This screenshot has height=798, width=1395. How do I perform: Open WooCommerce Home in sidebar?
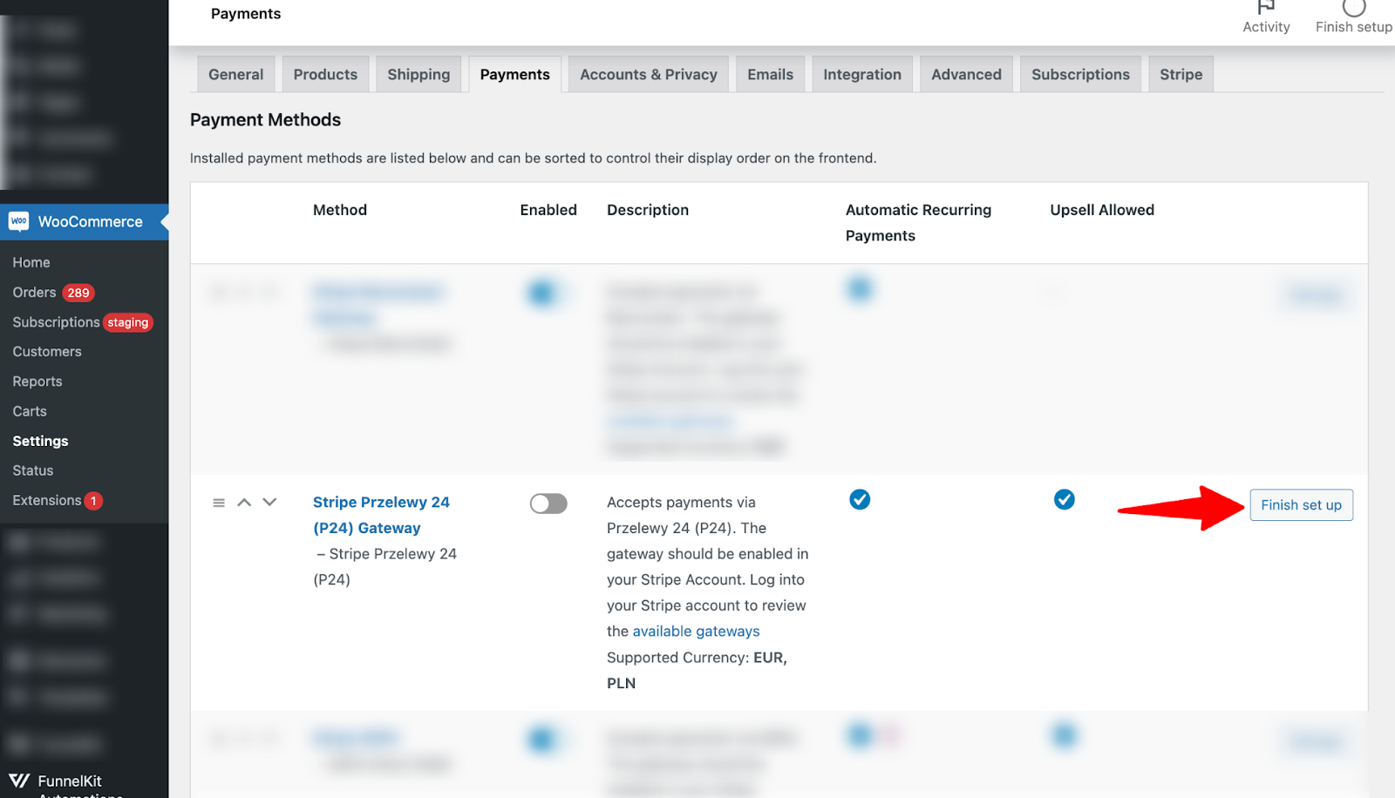[x=31, y=262]
